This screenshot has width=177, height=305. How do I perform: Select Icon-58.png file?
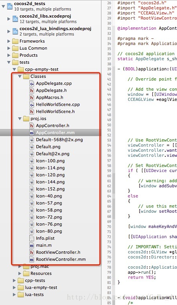49,210
